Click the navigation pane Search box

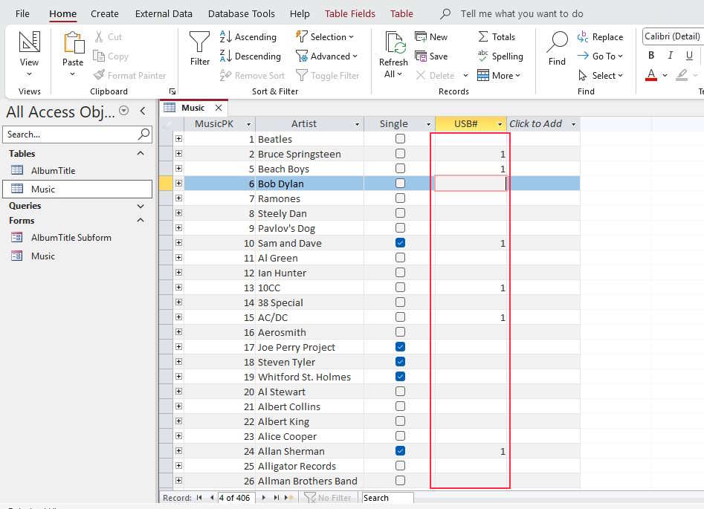[x=77, y=134]
